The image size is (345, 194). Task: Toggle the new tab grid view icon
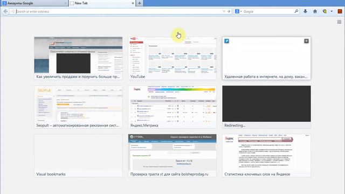pyautogui.click(x=339, y=22)
